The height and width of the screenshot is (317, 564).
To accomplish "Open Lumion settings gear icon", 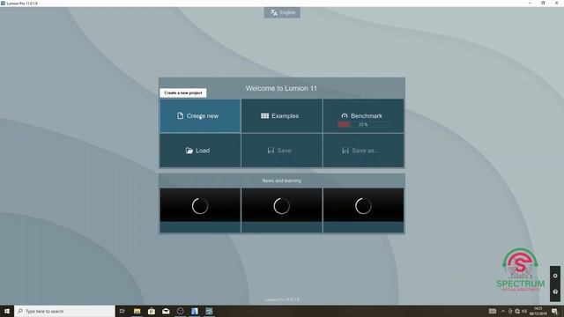I will click(555, 276).
